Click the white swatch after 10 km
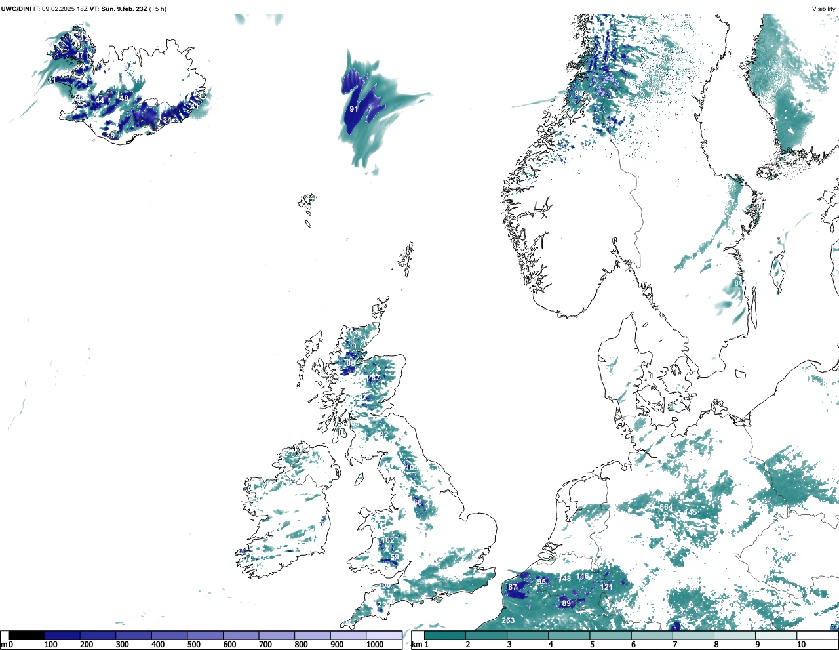Screen dimensions: 839x650 click(817, 636)
